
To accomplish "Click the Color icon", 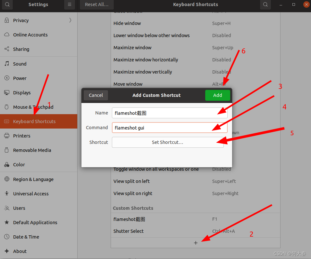I will click(x=7, y=164).
